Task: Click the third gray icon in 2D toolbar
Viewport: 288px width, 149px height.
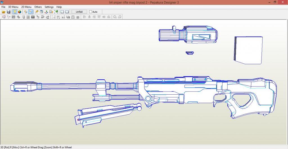Action: [13, 17]
